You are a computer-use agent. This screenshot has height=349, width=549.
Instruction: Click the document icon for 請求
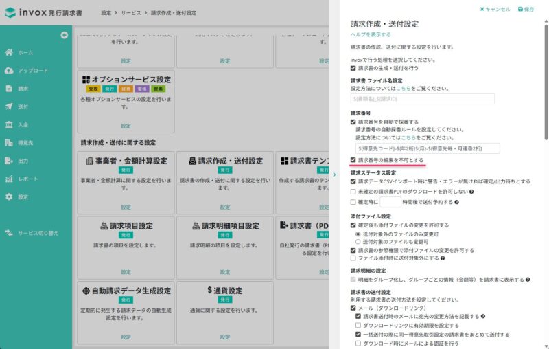pos(9,89)
